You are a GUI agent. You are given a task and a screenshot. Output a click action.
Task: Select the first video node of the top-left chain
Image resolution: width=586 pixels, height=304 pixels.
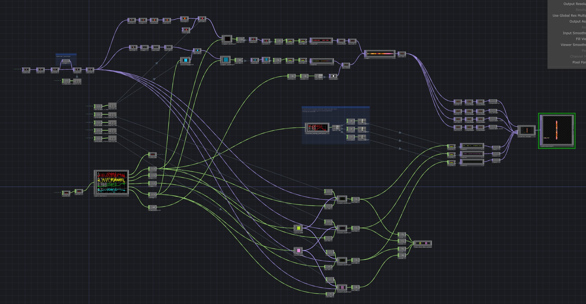click(26, 70)
